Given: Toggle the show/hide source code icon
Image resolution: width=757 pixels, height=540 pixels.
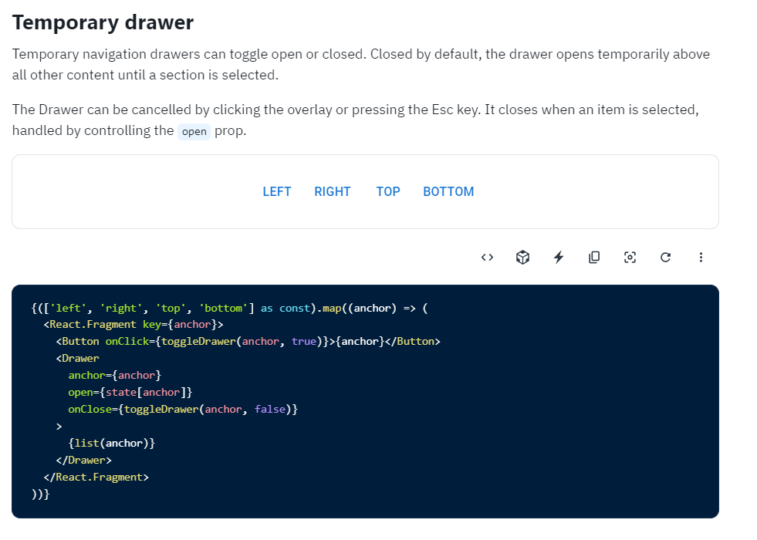Looking at the screenshot, I should click(x=487, y=257).
